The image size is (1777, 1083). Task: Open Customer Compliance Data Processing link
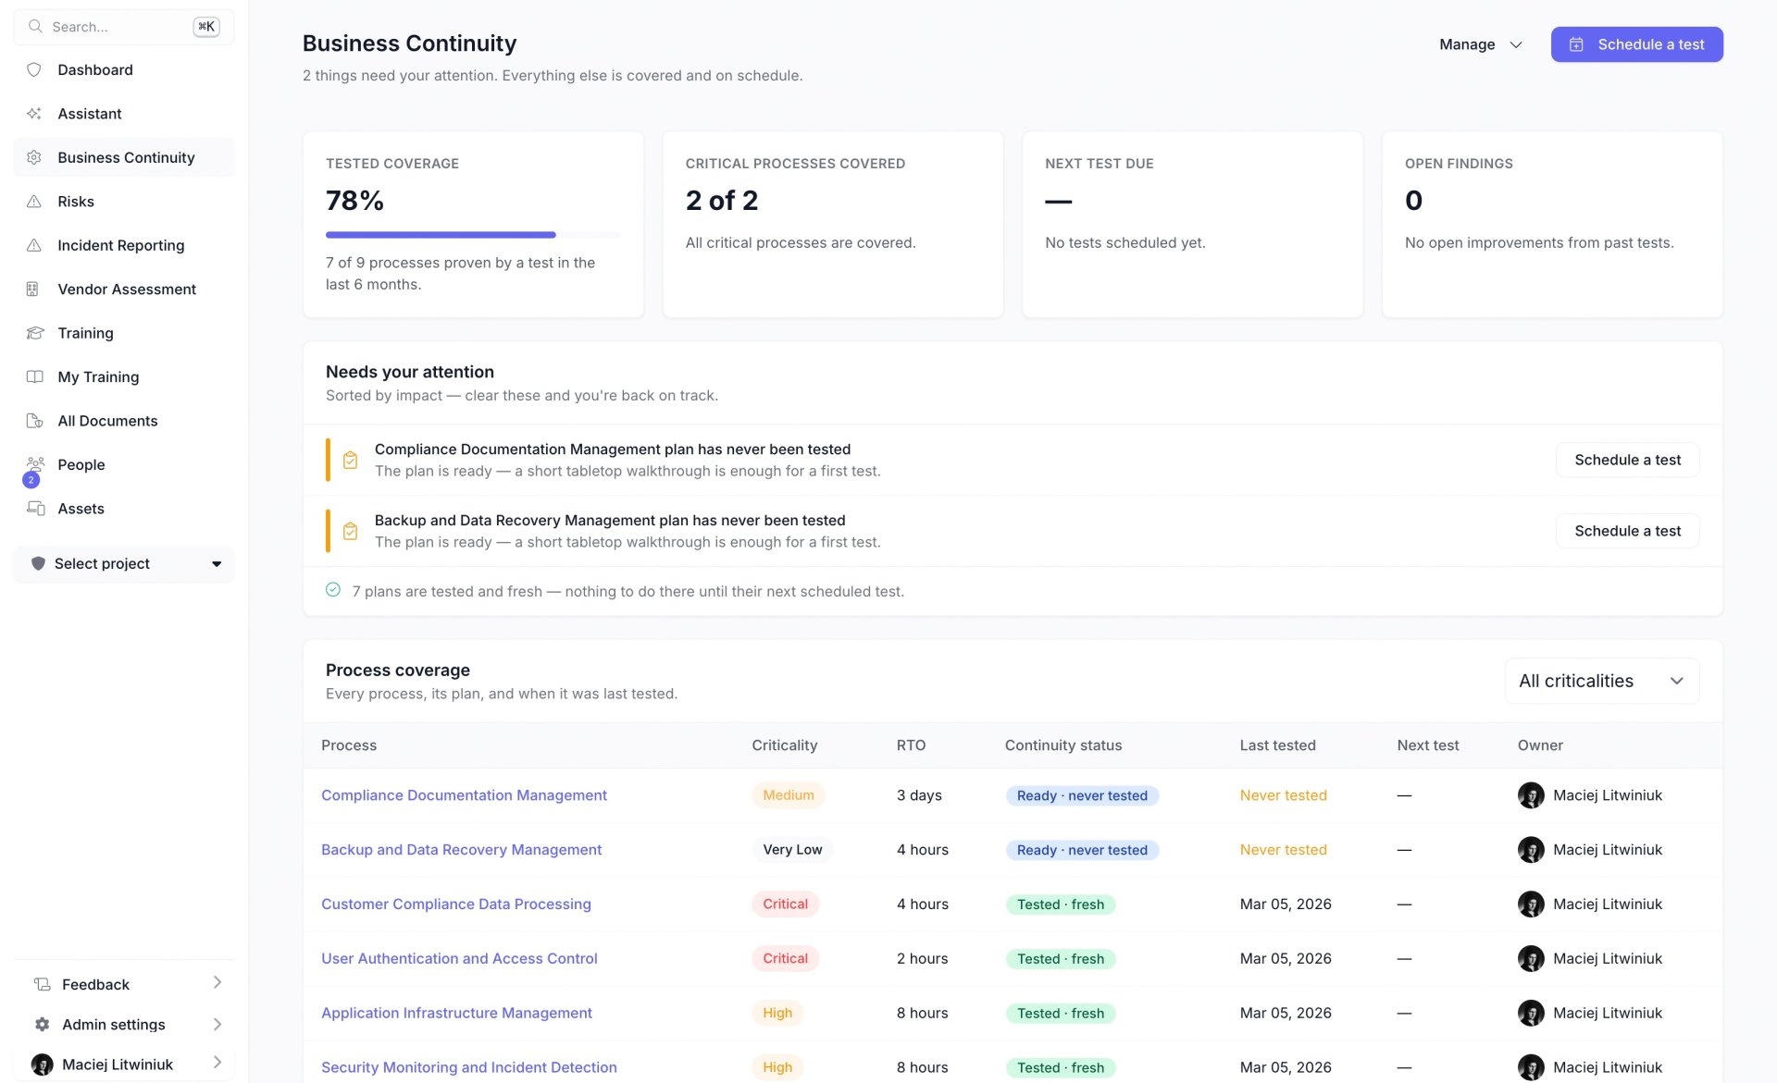tap(456, 904)
